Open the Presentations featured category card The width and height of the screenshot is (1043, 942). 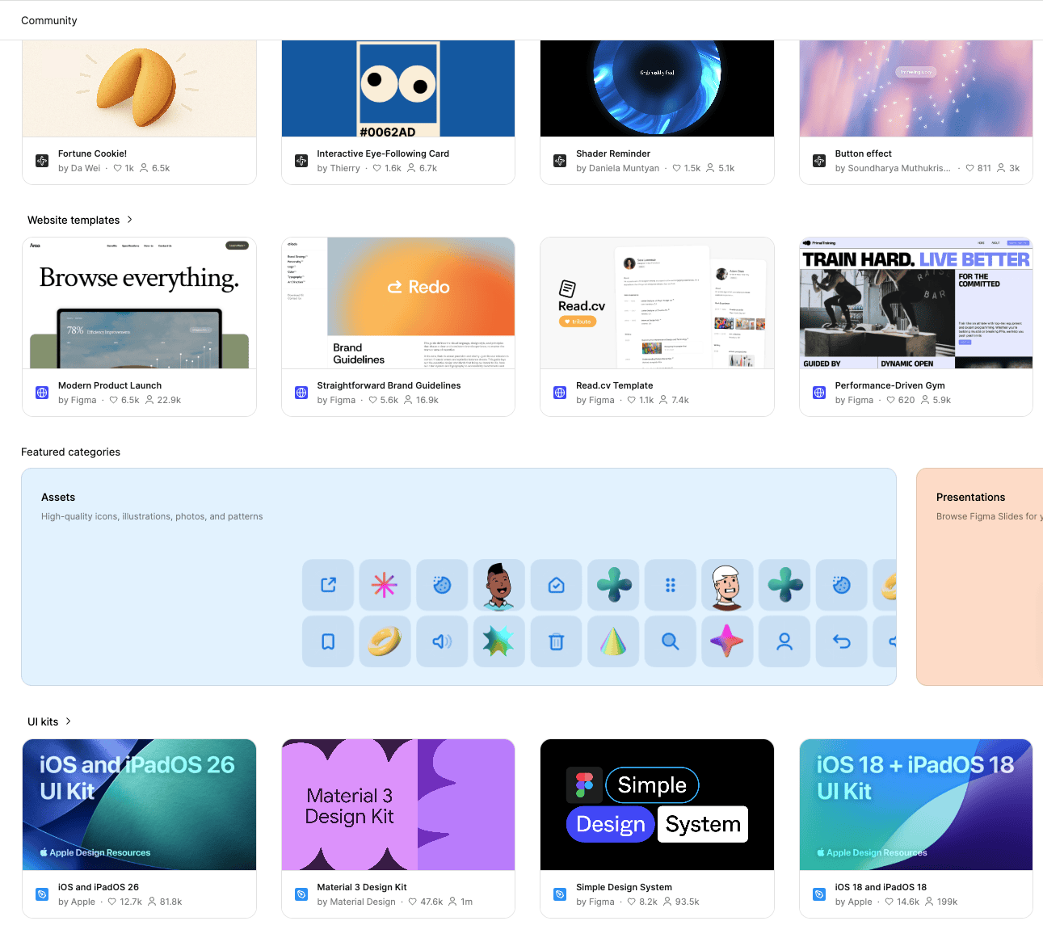[979, 577]
